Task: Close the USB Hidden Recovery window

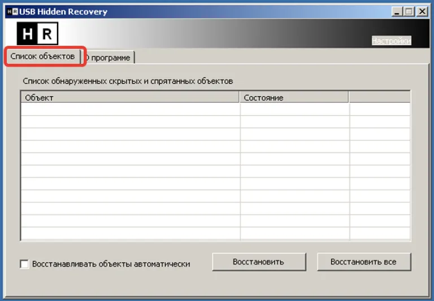Action: (422, 12)
